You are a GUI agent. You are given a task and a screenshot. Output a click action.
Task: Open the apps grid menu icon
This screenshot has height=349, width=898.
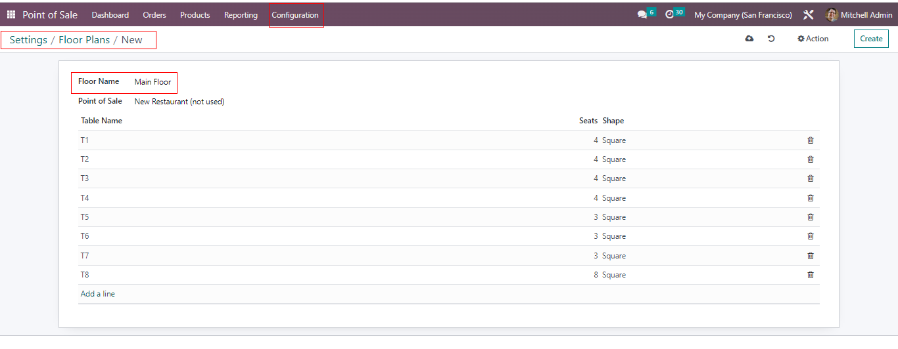(x=11, y=14)
